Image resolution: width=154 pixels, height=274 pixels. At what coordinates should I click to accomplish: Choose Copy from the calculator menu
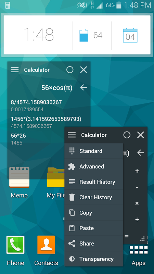94,213
